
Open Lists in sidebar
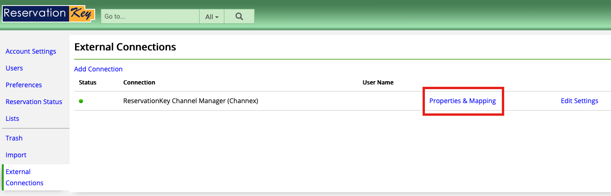[12, 119]
